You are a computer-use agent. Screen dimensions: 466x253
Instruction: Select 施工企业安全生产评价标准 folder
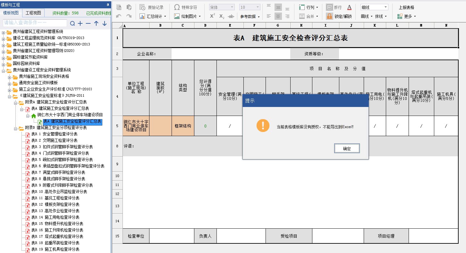(x=55, y=89)
